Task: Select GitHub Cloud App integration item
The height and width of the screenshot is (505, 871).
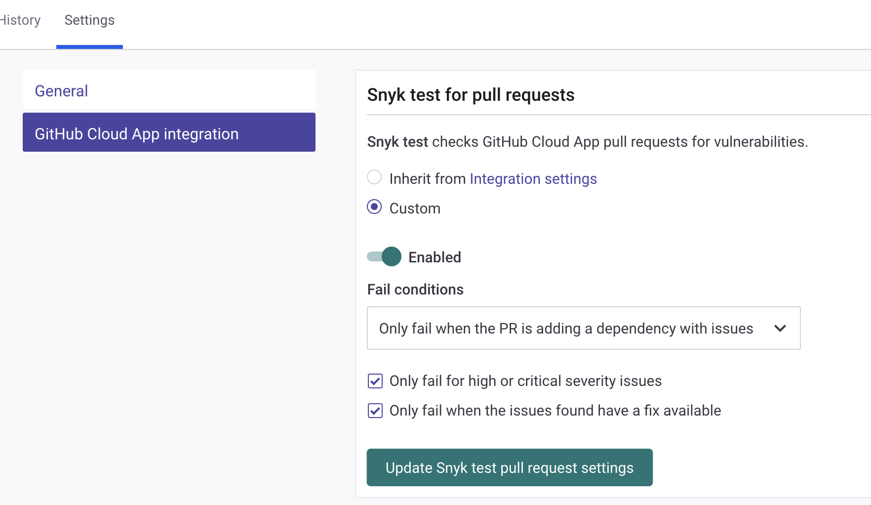Action: [169, 132]
